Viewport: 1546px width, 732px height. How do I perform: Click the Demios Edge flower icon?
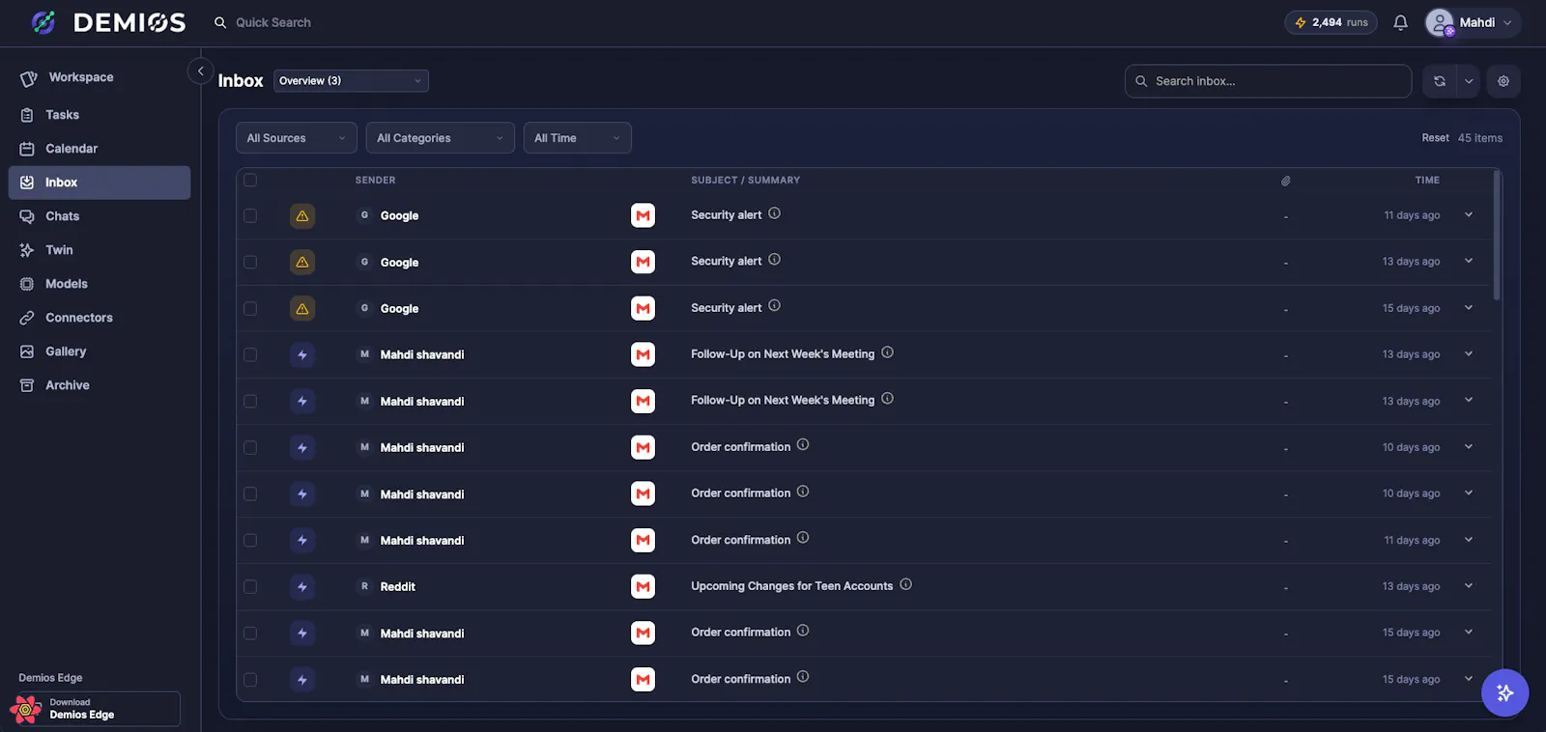coord(26,709)
